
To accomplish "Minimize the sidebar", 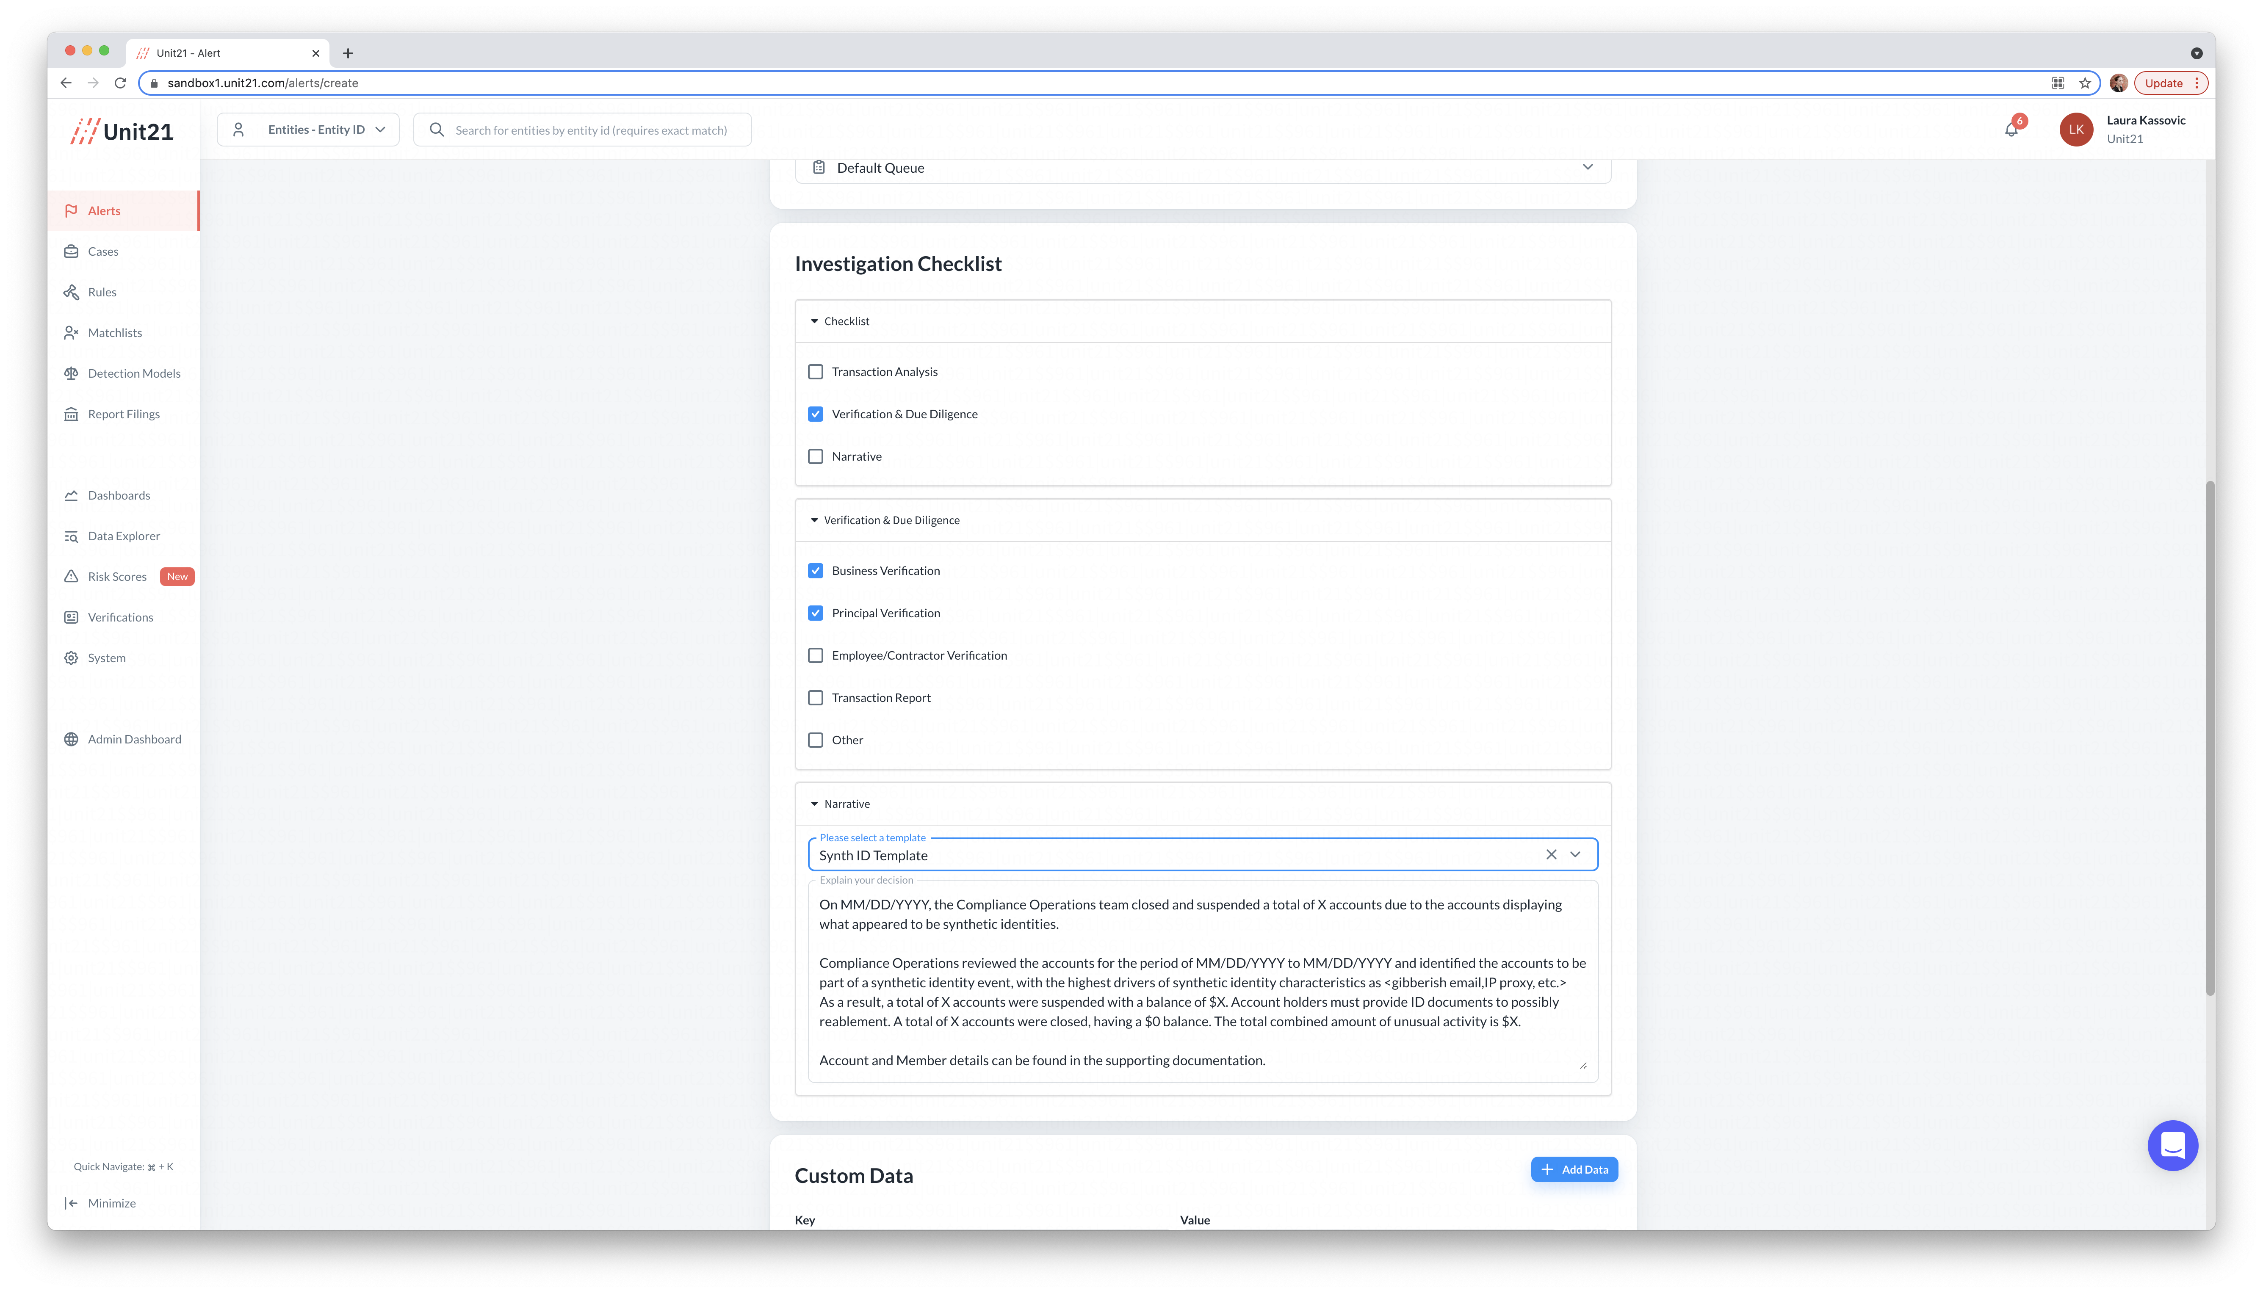I will click(x=100, y=1203).
